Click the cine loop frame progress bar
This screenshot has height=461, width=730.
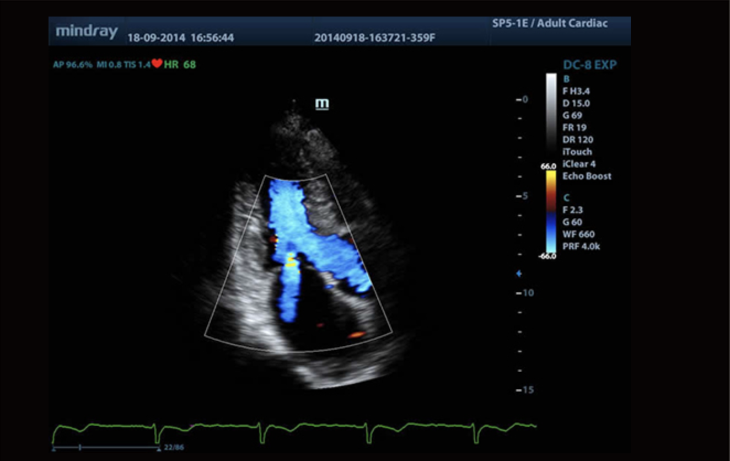[x=105, y=447]
